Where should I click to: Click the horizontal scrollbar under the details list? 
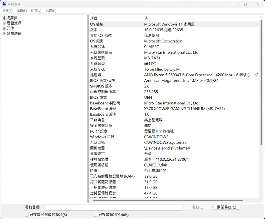pos(168,201)
